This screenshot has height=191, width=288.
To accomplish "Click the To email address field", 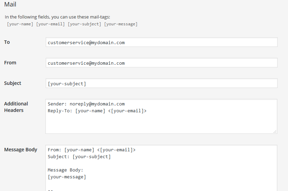I will click(161, 42).
